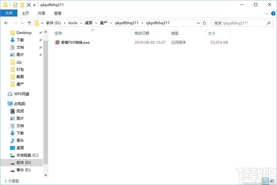Open the zip folder in sidebar
Screen dimensions: 277x185
point(19,62)
